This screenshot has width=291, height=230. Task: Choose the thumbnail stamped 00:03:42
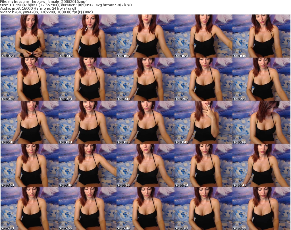(x=30, y=122)
